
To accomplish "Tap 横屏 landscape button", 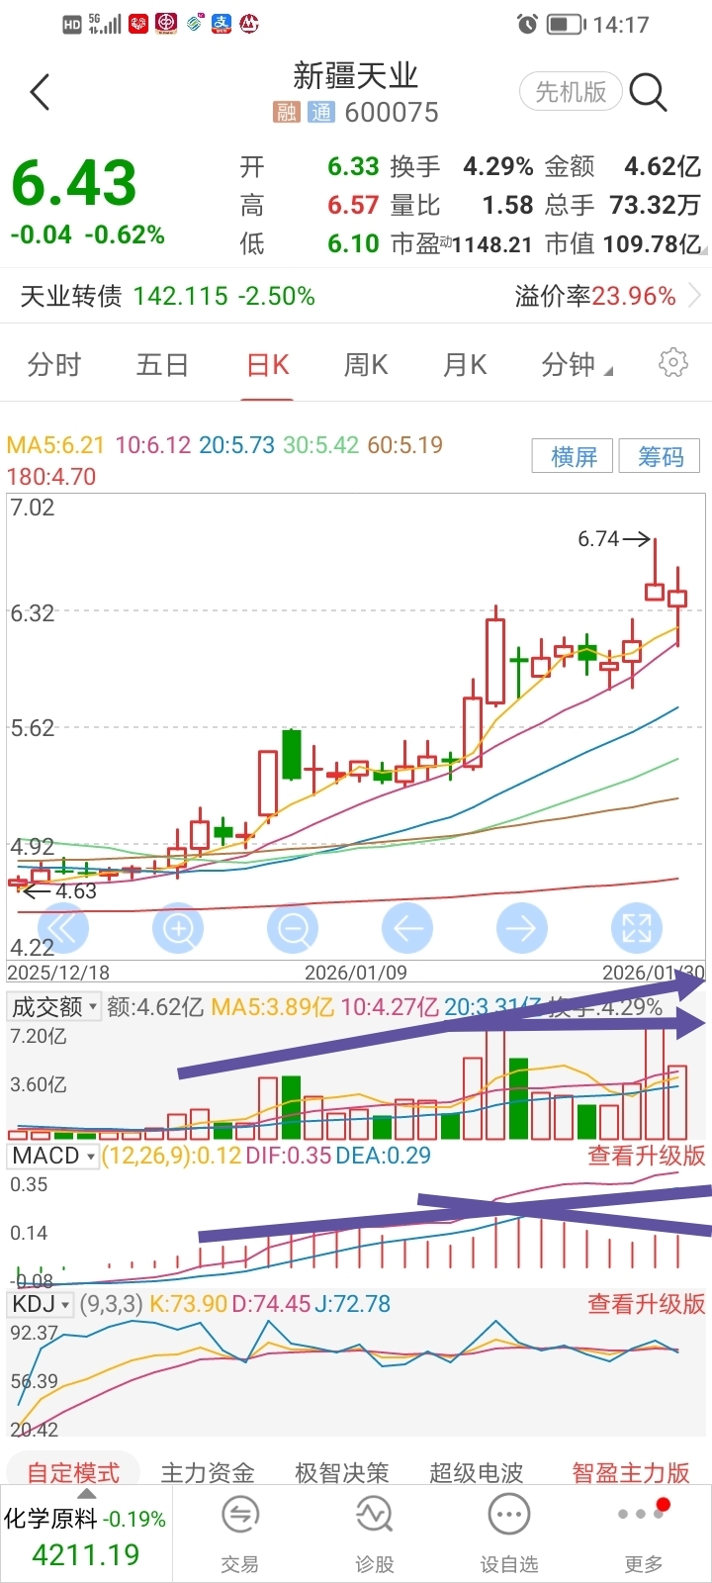I will [573, 456].
